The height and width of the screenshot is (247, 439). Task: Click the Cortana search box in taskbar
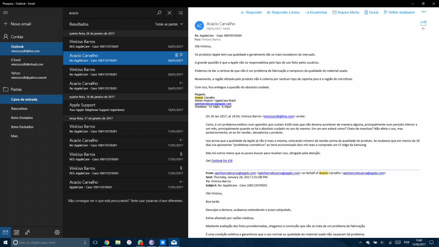pos(50,242)
